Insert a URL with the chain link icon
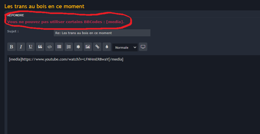The height and width of the screenshot is (134, 260). tap(97, 47)
